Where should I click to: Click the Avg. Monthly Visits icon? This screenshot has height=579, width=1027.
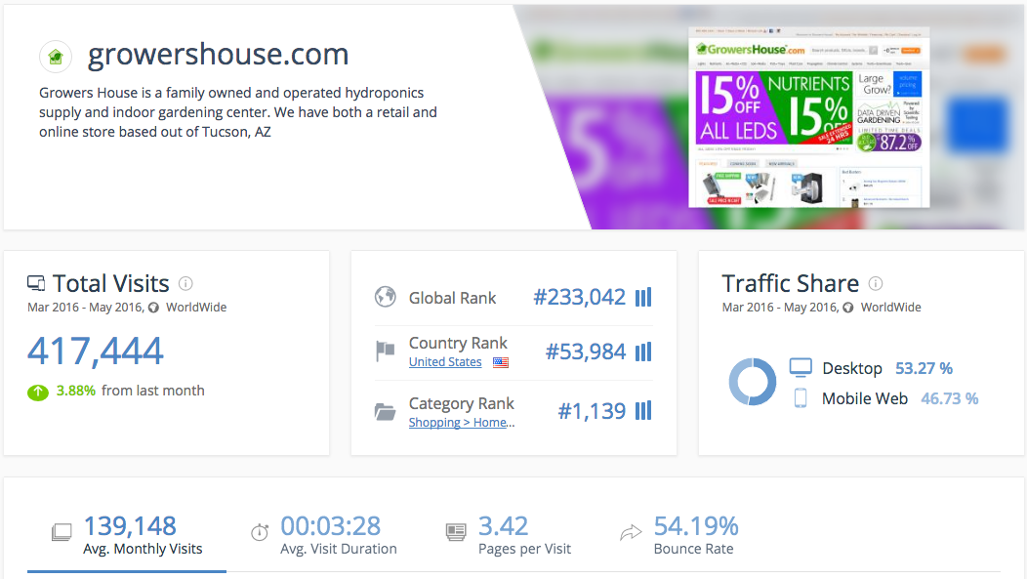pyautogui.click(x=62, y=532)
